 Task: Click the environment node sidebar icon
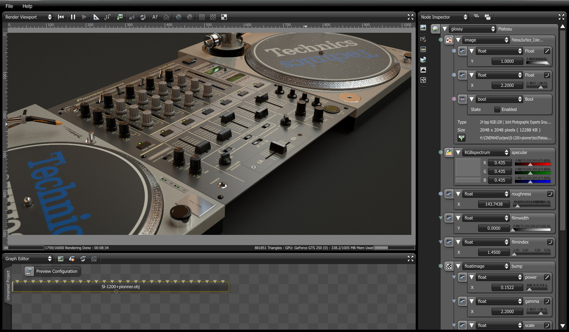[423, 60]
